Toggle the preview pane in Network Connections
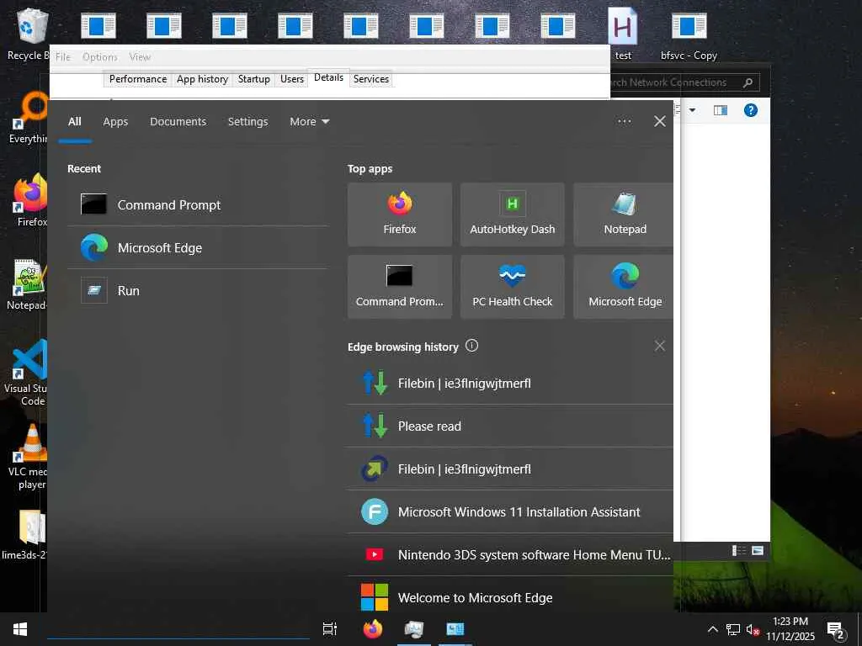This screenshot has height=646, width=862. click(x=721, y=110)
